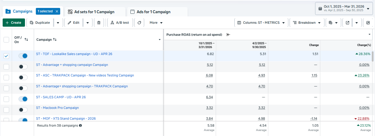Click the table vertical scrollbar thumb
This screenshot has width=375, height=136.
click(373, 56)
